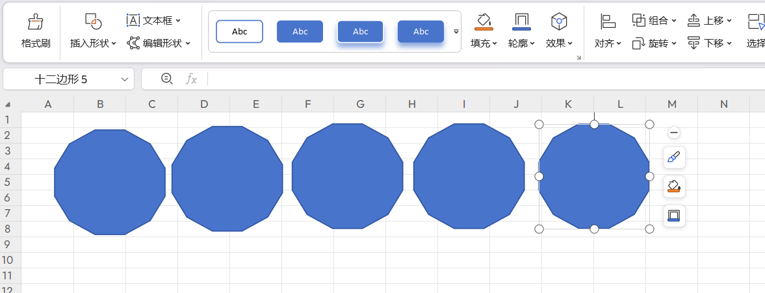Expand the Outline (轮廓) dropdown arrow

[x=532, y=44]
